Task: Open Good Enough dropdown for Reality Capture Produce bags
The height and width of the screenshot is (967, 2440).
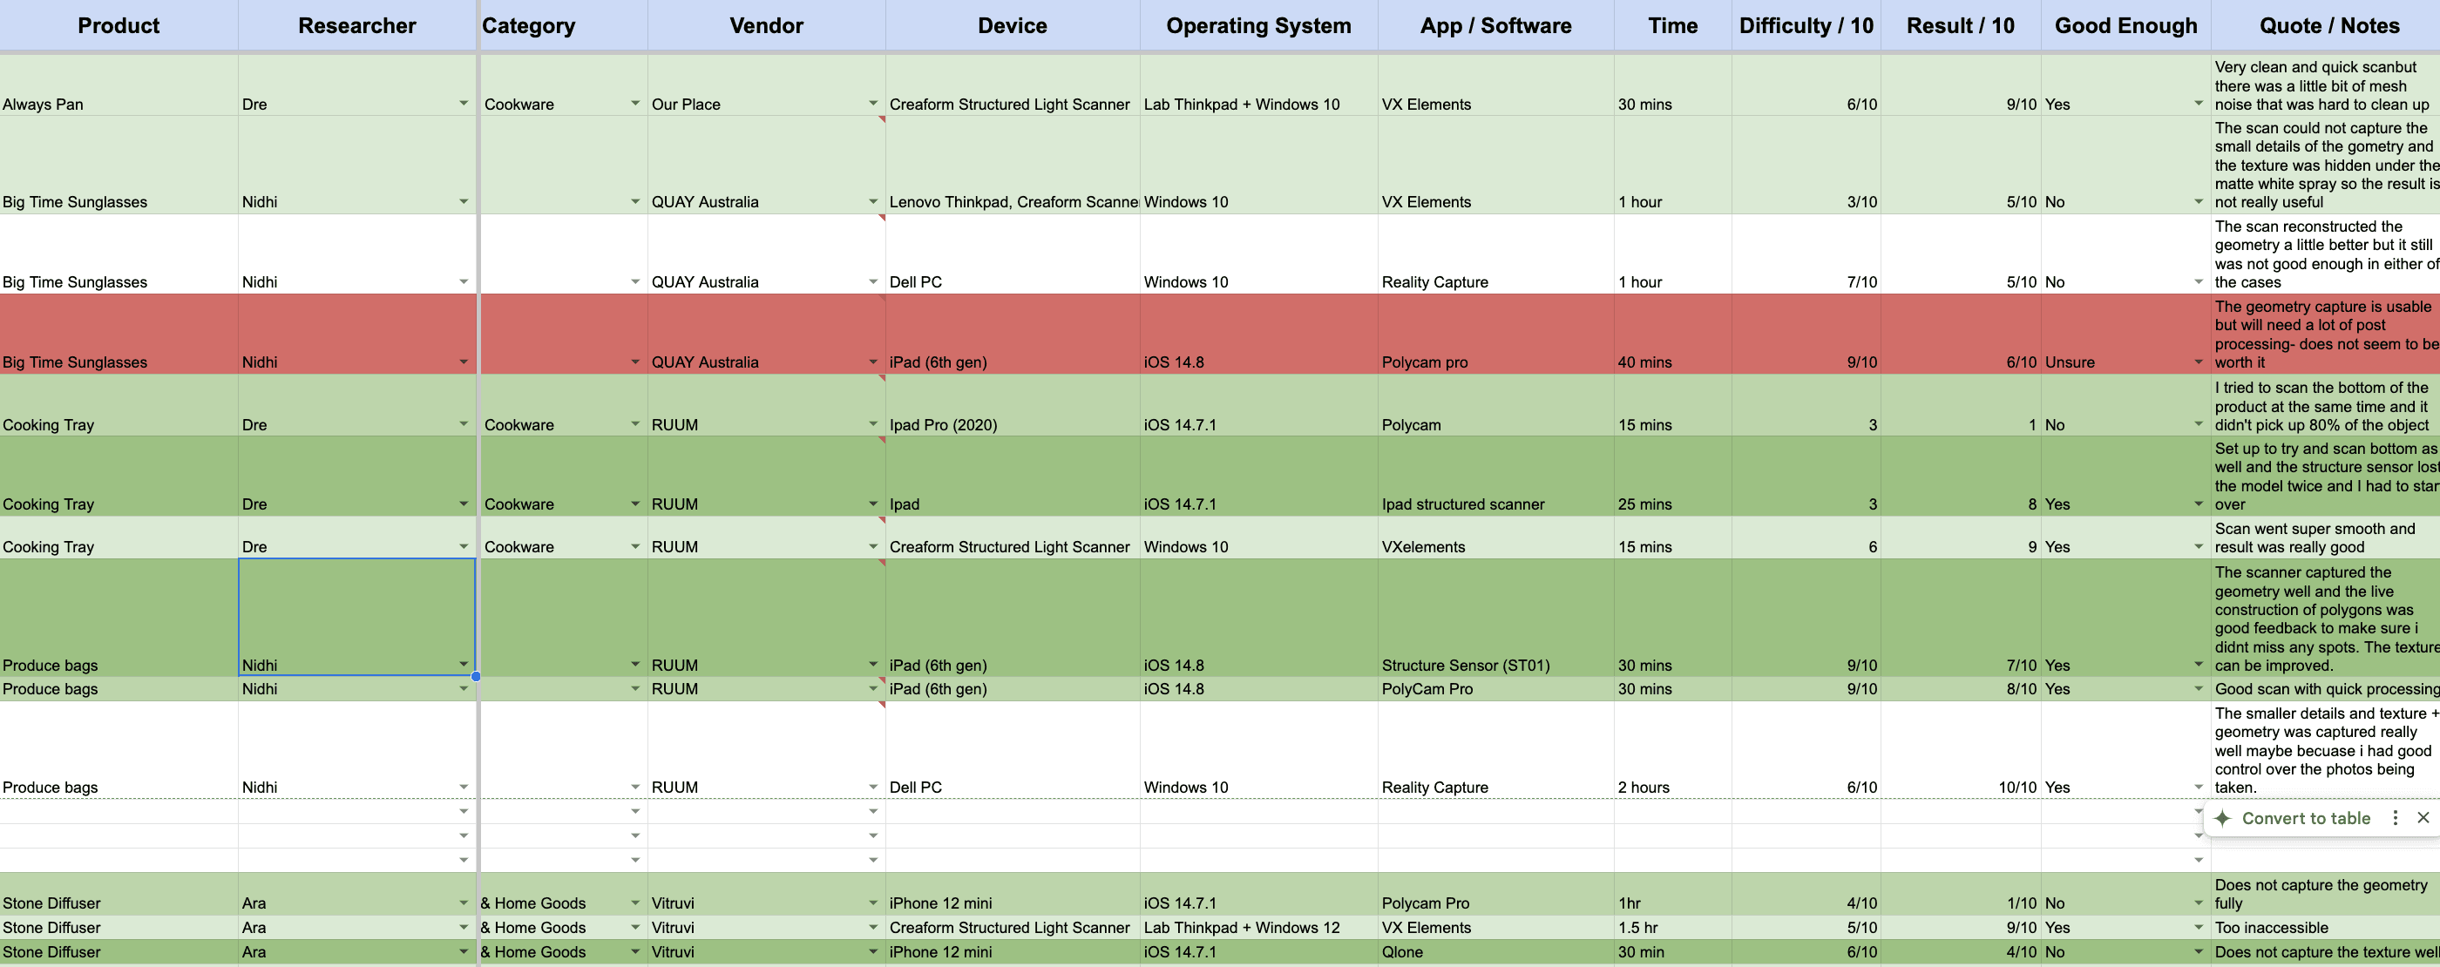Action: (2198, 786)
